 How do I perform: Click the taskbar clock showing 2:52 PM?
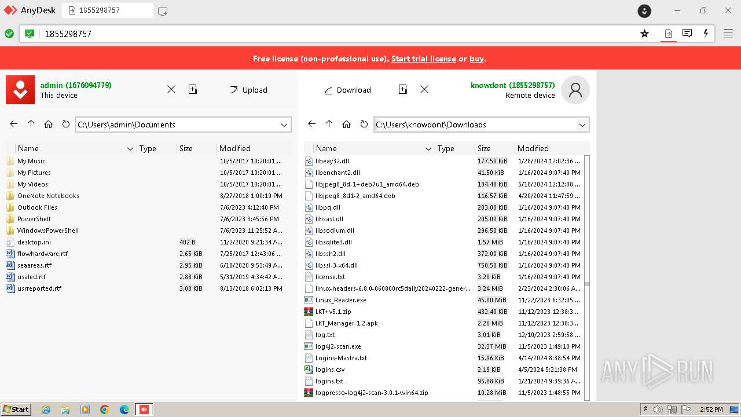pos(711,409)
